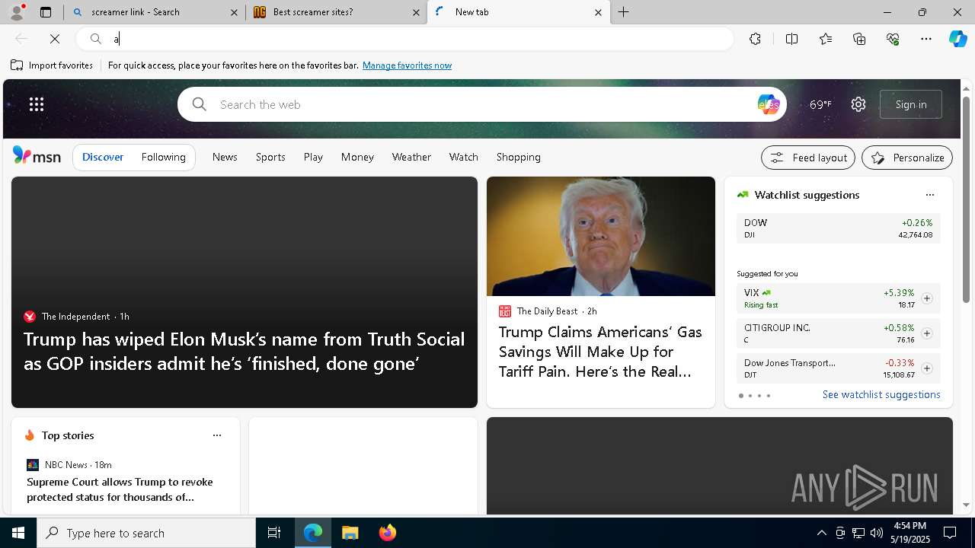Launch Firefox from taskbar
The width and height of the screenshot is (975, 548).
click(388, 533)
